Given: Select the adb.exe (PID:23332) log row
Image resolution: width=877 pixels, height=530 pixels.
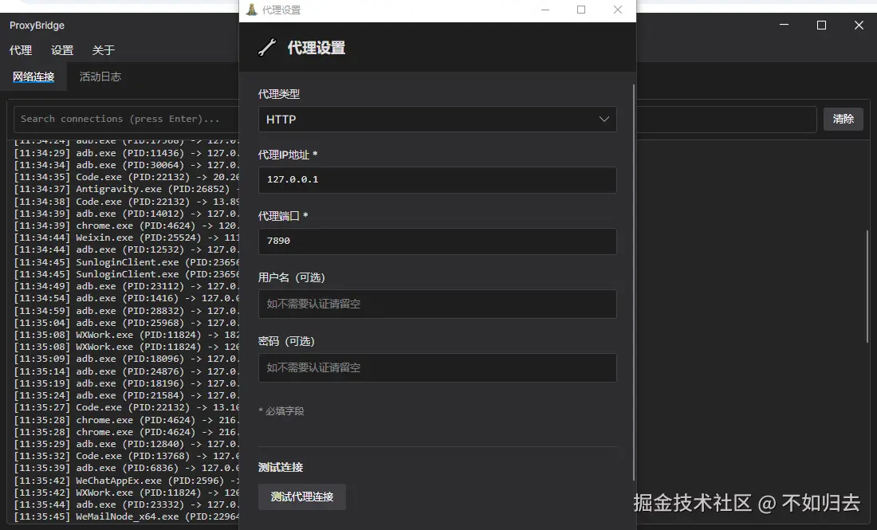Looking at the screenshot, I should point(127,504).
